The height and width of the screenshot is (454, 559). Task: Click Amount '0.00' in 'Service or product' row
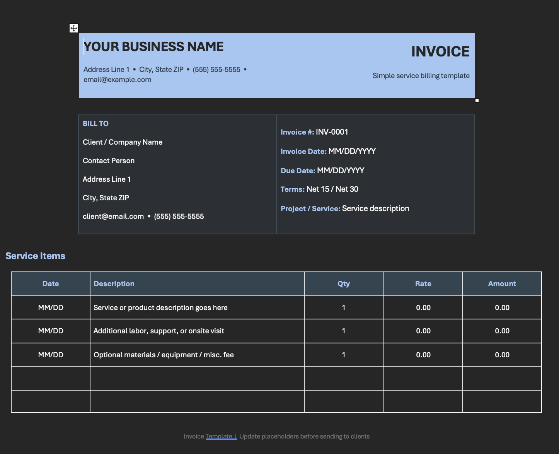tap(502, 308)
